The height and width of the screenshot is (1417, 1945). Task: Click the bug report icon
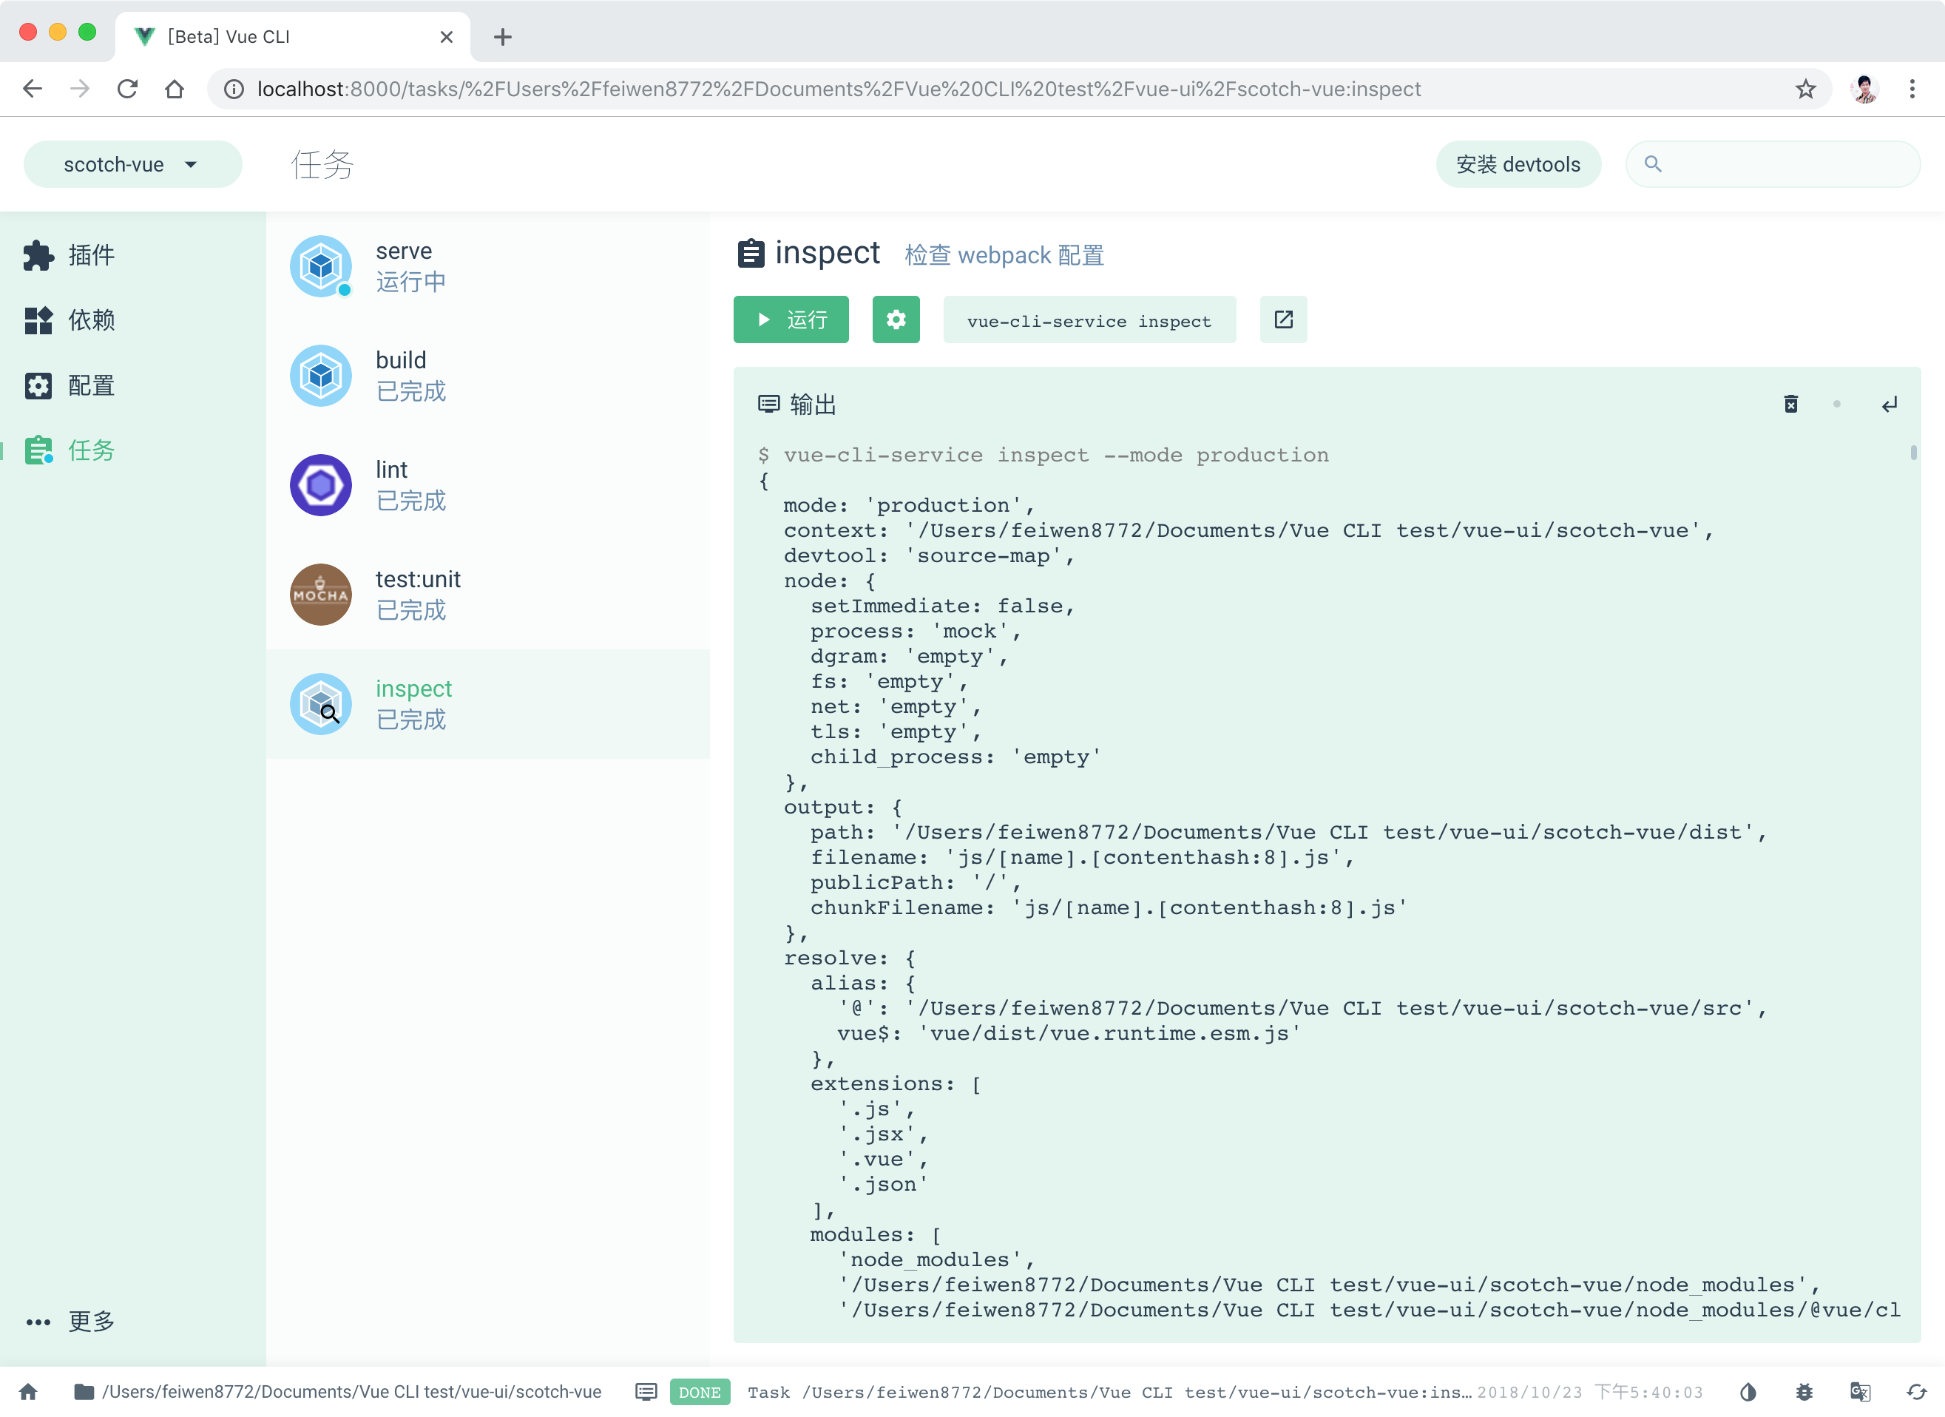pyautogui.click(x=1804, y=1391)
